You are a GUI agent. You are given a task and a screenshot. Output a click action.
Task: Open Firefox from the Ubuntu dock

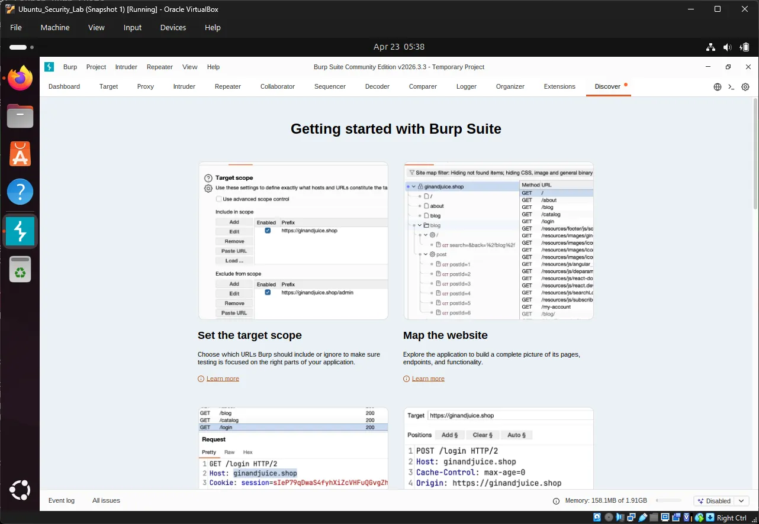[20, 77]
